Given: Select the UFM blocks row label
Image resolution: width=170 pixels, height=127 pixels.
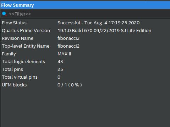Looking at the screenshot, I should [x=14, y=85].
